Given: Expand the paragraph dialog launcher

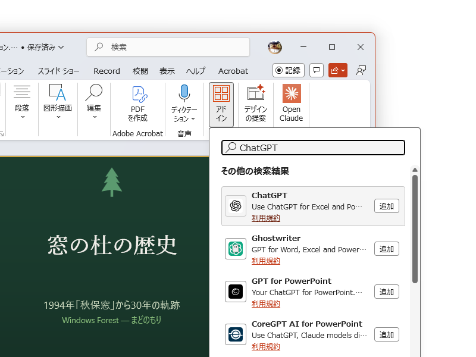Looking at the screenshot, I should (2, 134).
